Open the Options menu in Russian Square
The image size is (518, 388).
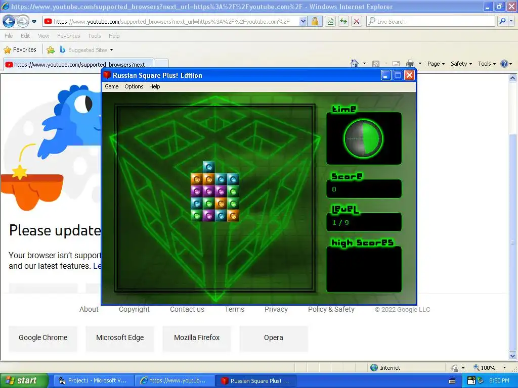tap(134, 86)
